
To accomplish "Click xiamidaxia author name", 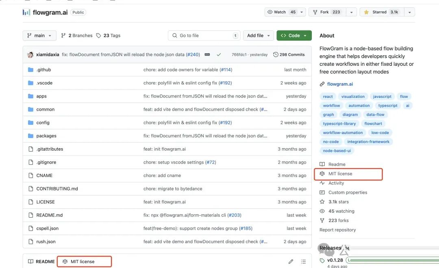I will pos(48,54).
